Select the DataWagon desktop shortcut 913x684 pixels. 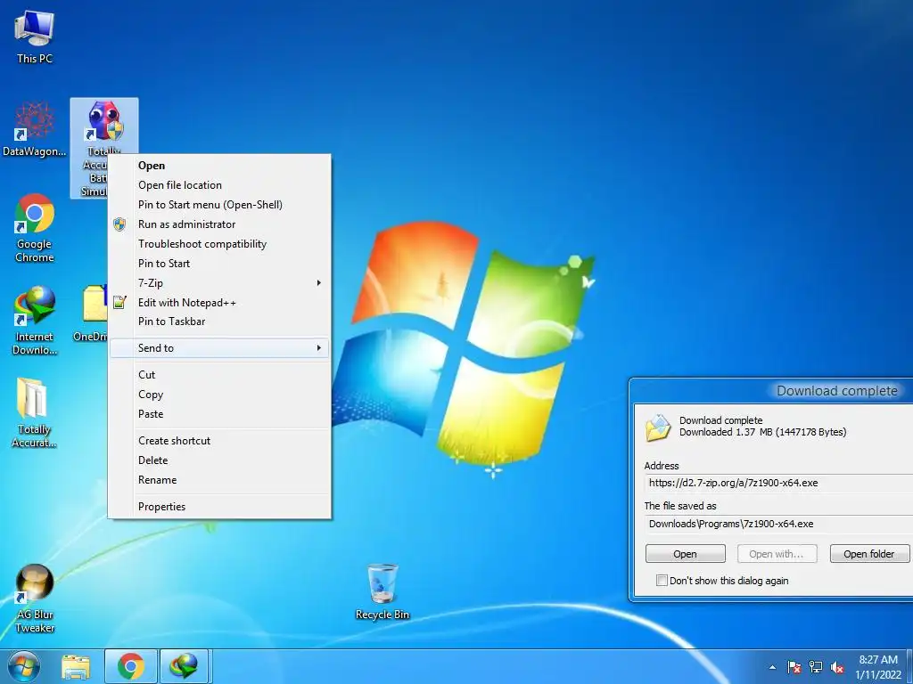click(x=35, y=129)
